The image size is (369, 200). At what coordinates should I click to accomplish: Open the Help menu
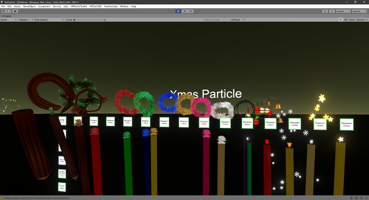click(134, 7)
